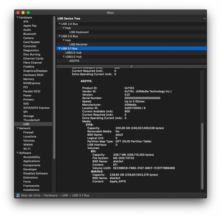Click Hardware breadcrumb in path bar
This screenshot has height=217, width=221.
(x=50, y=195)
